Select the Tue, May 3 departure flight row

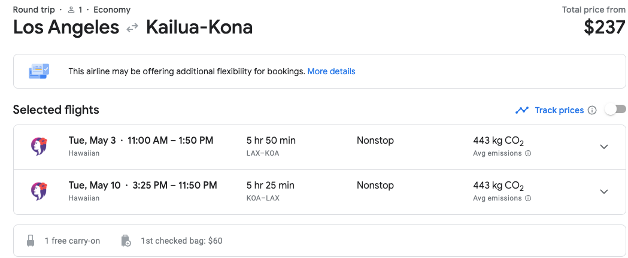point(320,147)
